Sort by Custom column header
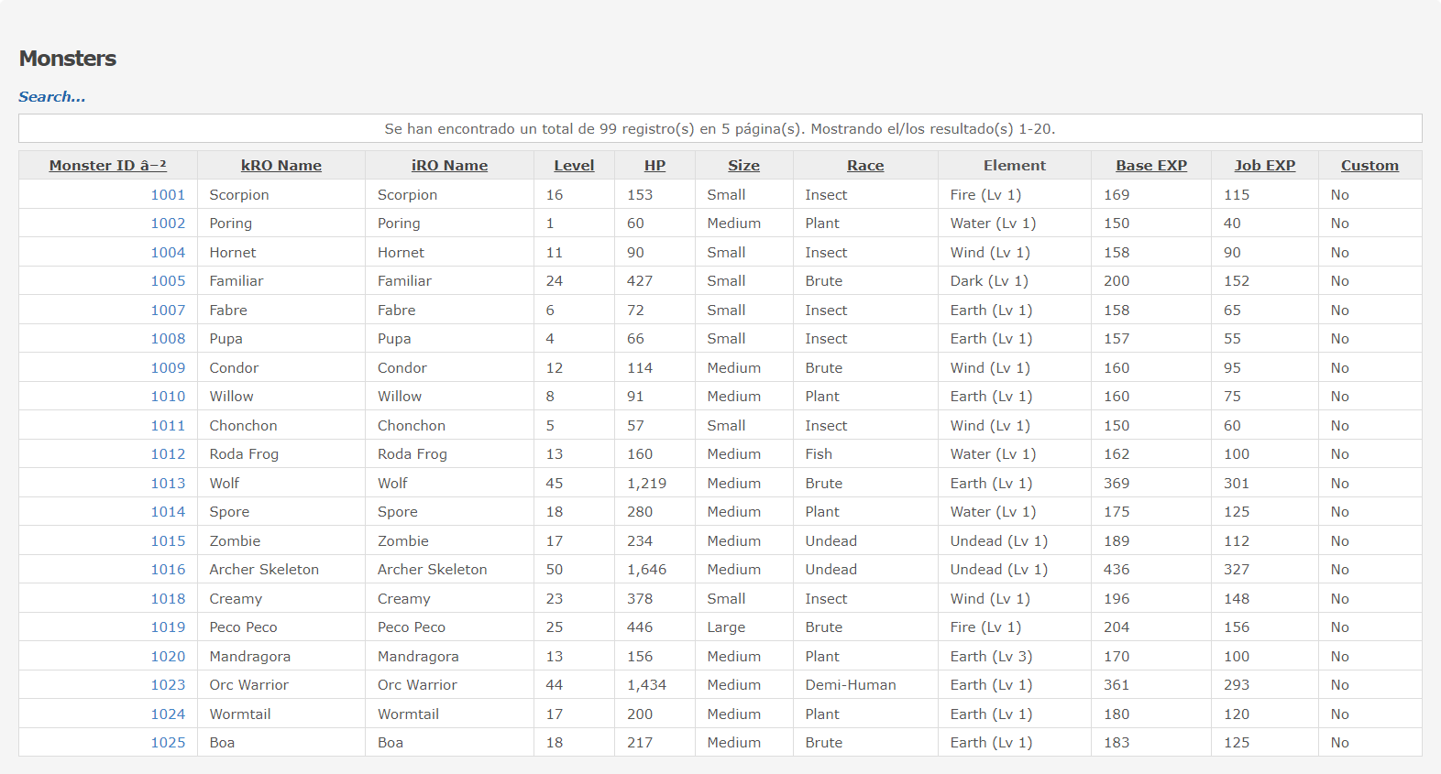The height and width of the screenshot is (774, 1441). click(1369, 166)
